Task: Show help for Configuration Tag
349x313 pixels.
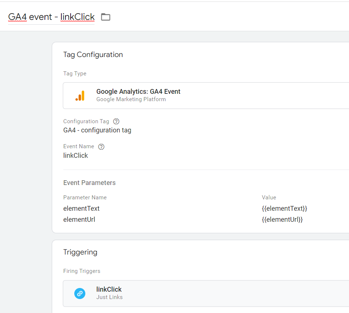Action: [116, 121]
